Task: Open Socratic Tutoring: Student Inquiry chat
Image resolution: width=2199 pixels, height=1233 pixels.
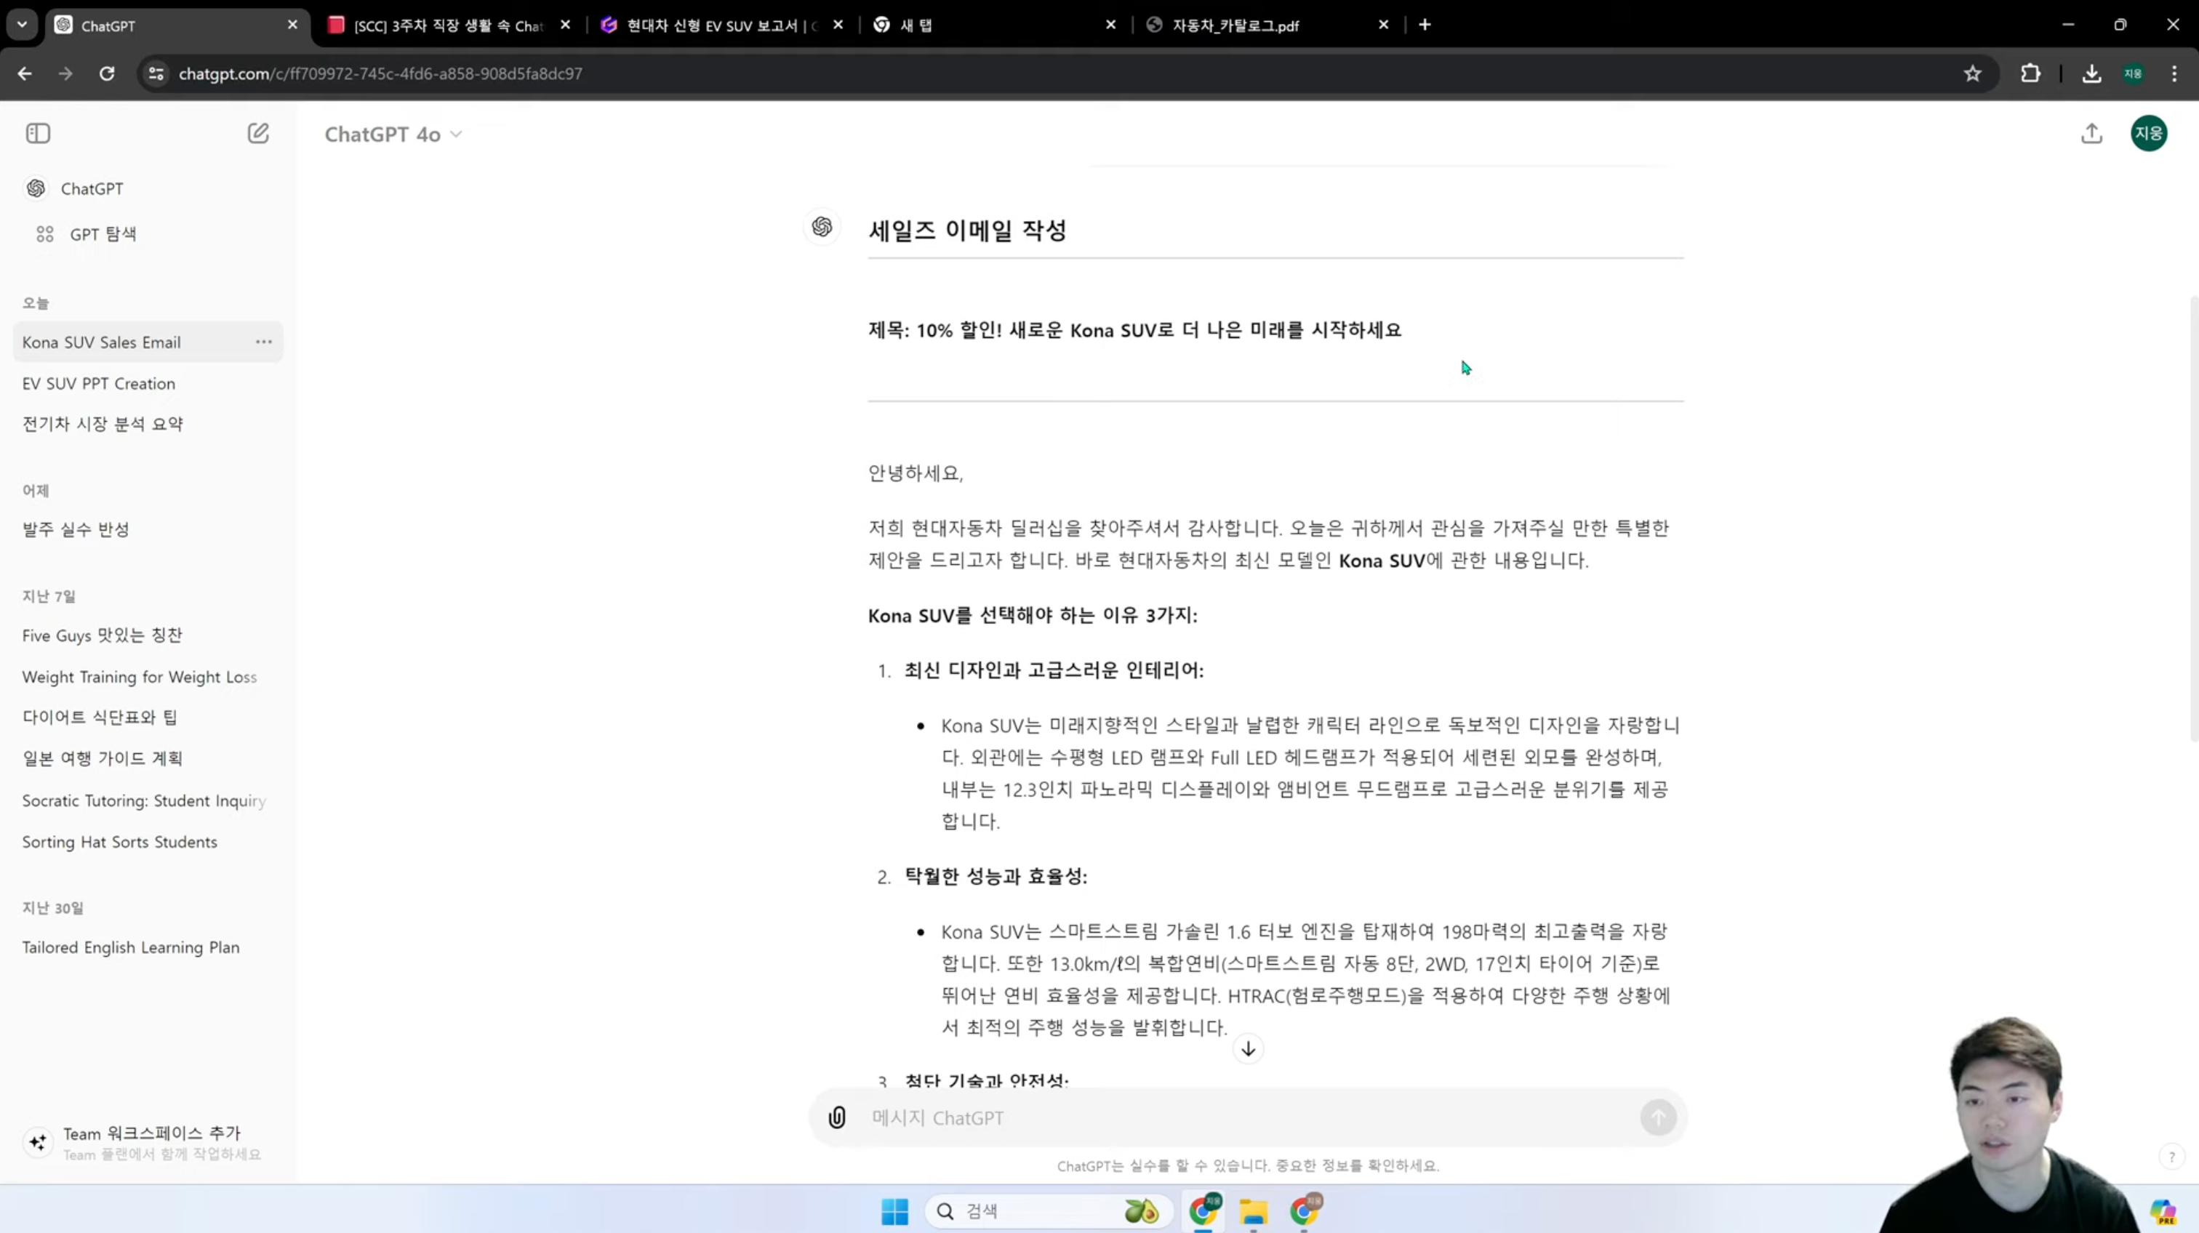Action: pos(143,800)
